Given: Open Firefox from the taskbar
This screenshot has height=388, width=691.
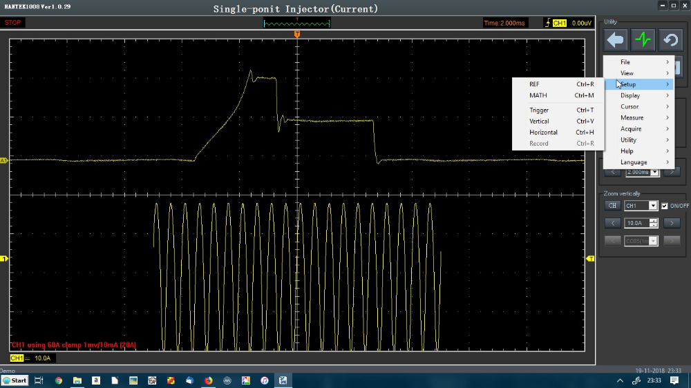Looking at the screenshot, I should [x=209, y=380].
